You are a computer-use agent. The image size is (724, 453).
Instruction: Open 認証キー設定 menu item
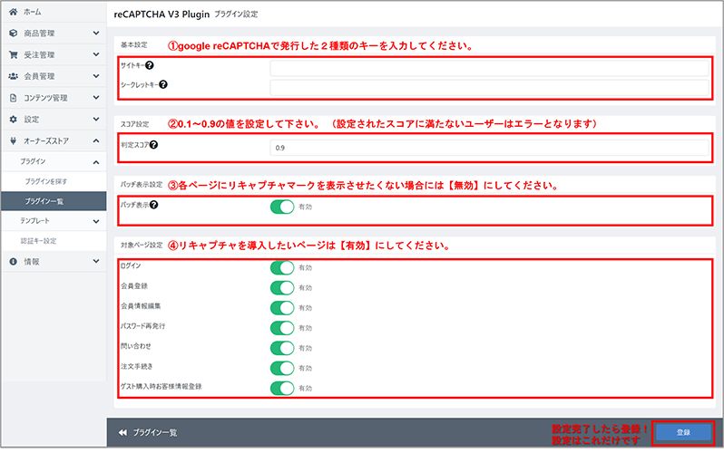(x=38, y=241)
